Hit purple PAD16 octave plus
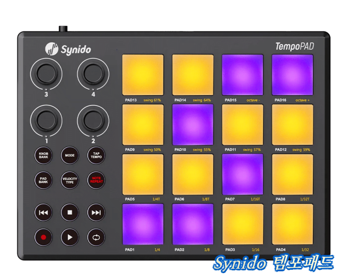The width and height of the screenshot is (348, 275). pyautogui.click(x=293, y=75)
